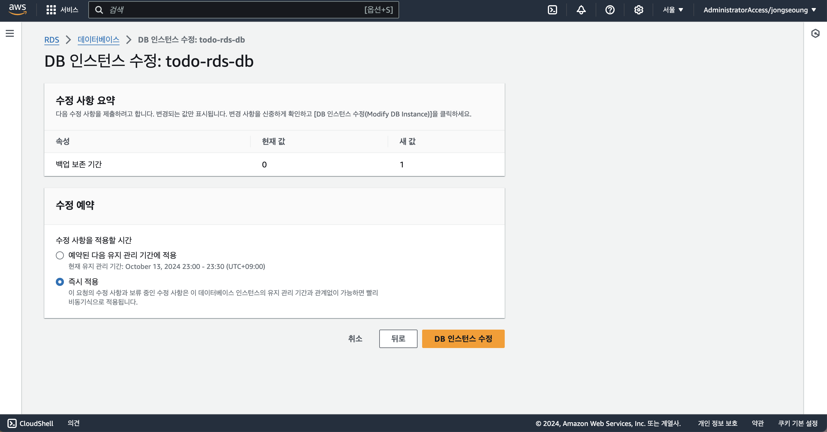This screenshot has height=432, width=827.
Task: Expand the AdministratorAccess/jongseoung account menu
Action: pyautogui.click(x=759, y=9)
